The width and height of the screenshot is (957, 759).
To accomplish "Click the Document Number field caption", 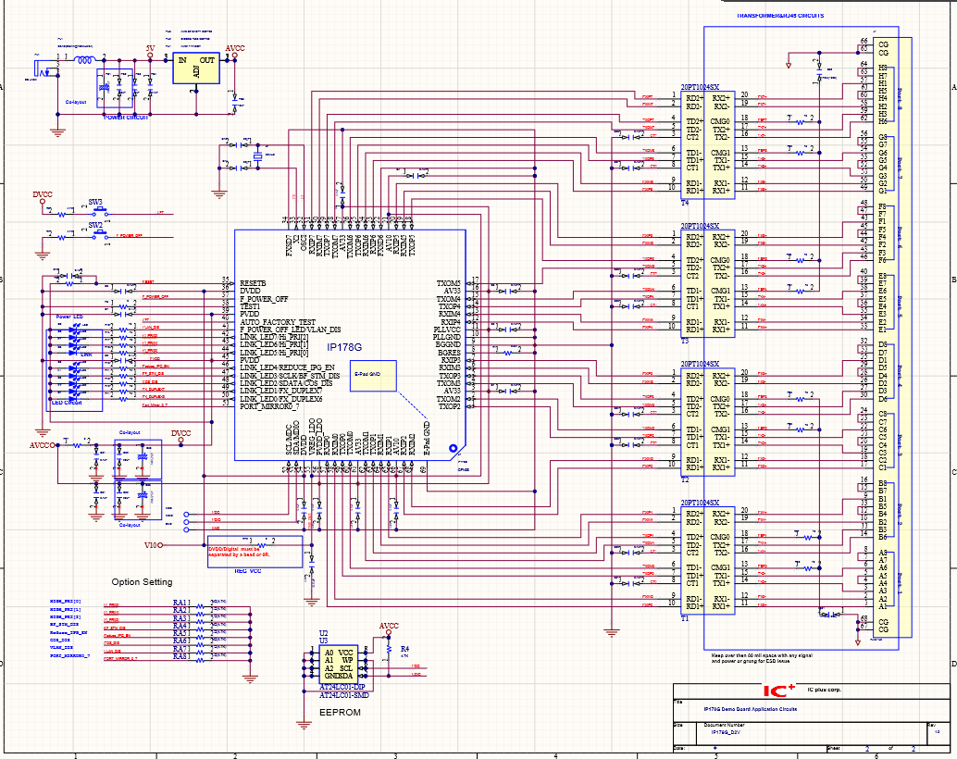I will [x=725, y=725].
